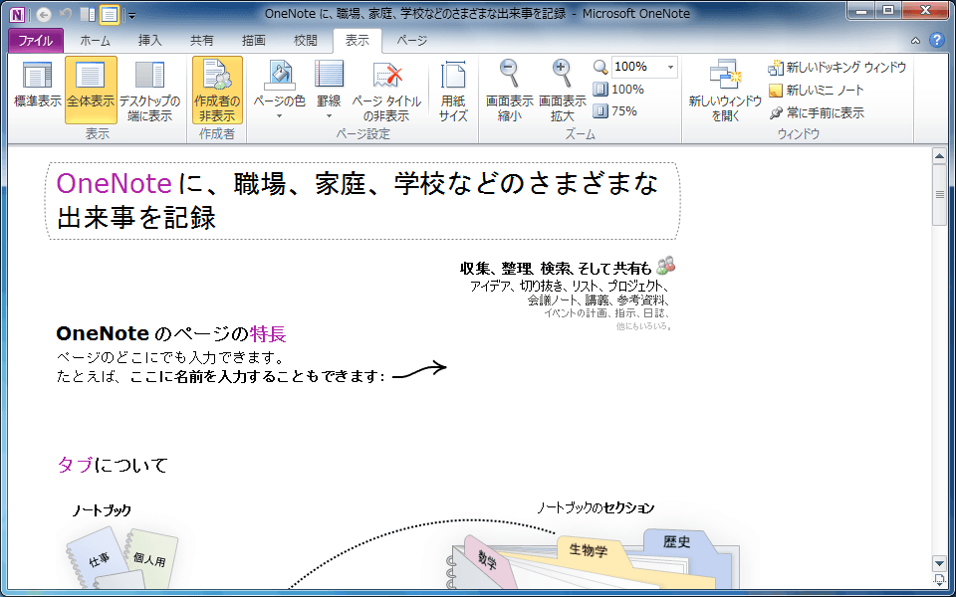Click the 生物学 section tab illustration
The width and height of the screenshot is (956, 597).
pos(589,550)
